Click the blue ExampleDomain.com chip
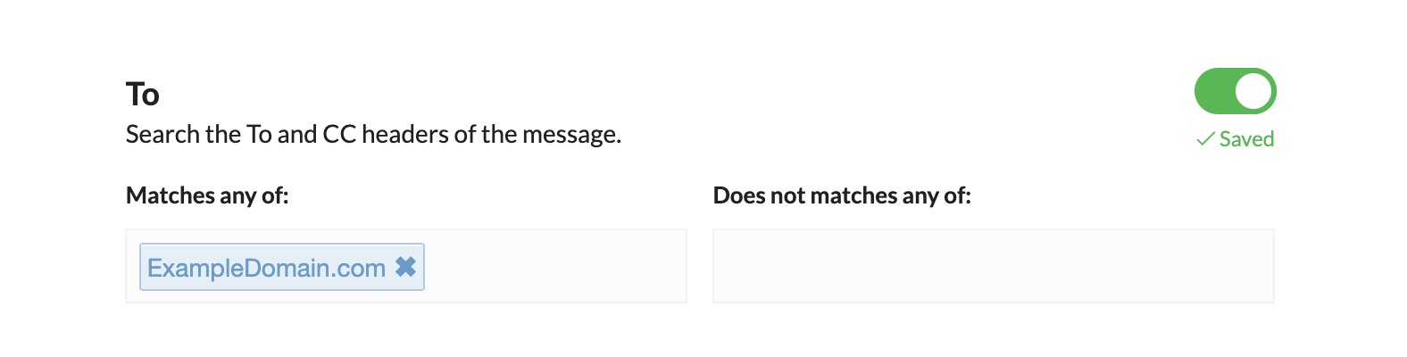The height and width of the screenshot is (357, 1407). [x=282, y=267]
